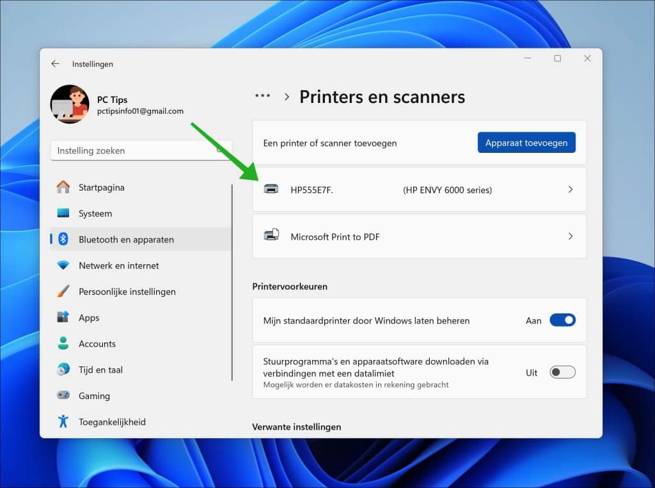Click the Persoonlijke instellingen brush icon
Image resolution: width=655 pixels, height=488 pixels.
coord(63,291)
